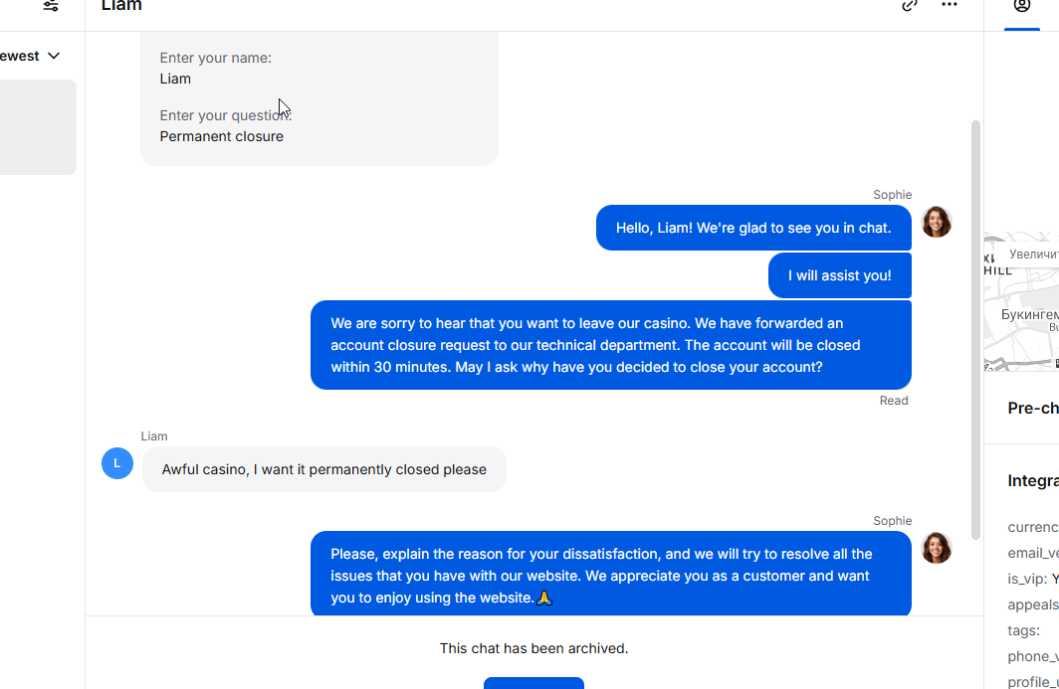This screenshot has width=1059, height=689.
Task: Expand the Pre-chat section
Action: [x=1033, y=409]
